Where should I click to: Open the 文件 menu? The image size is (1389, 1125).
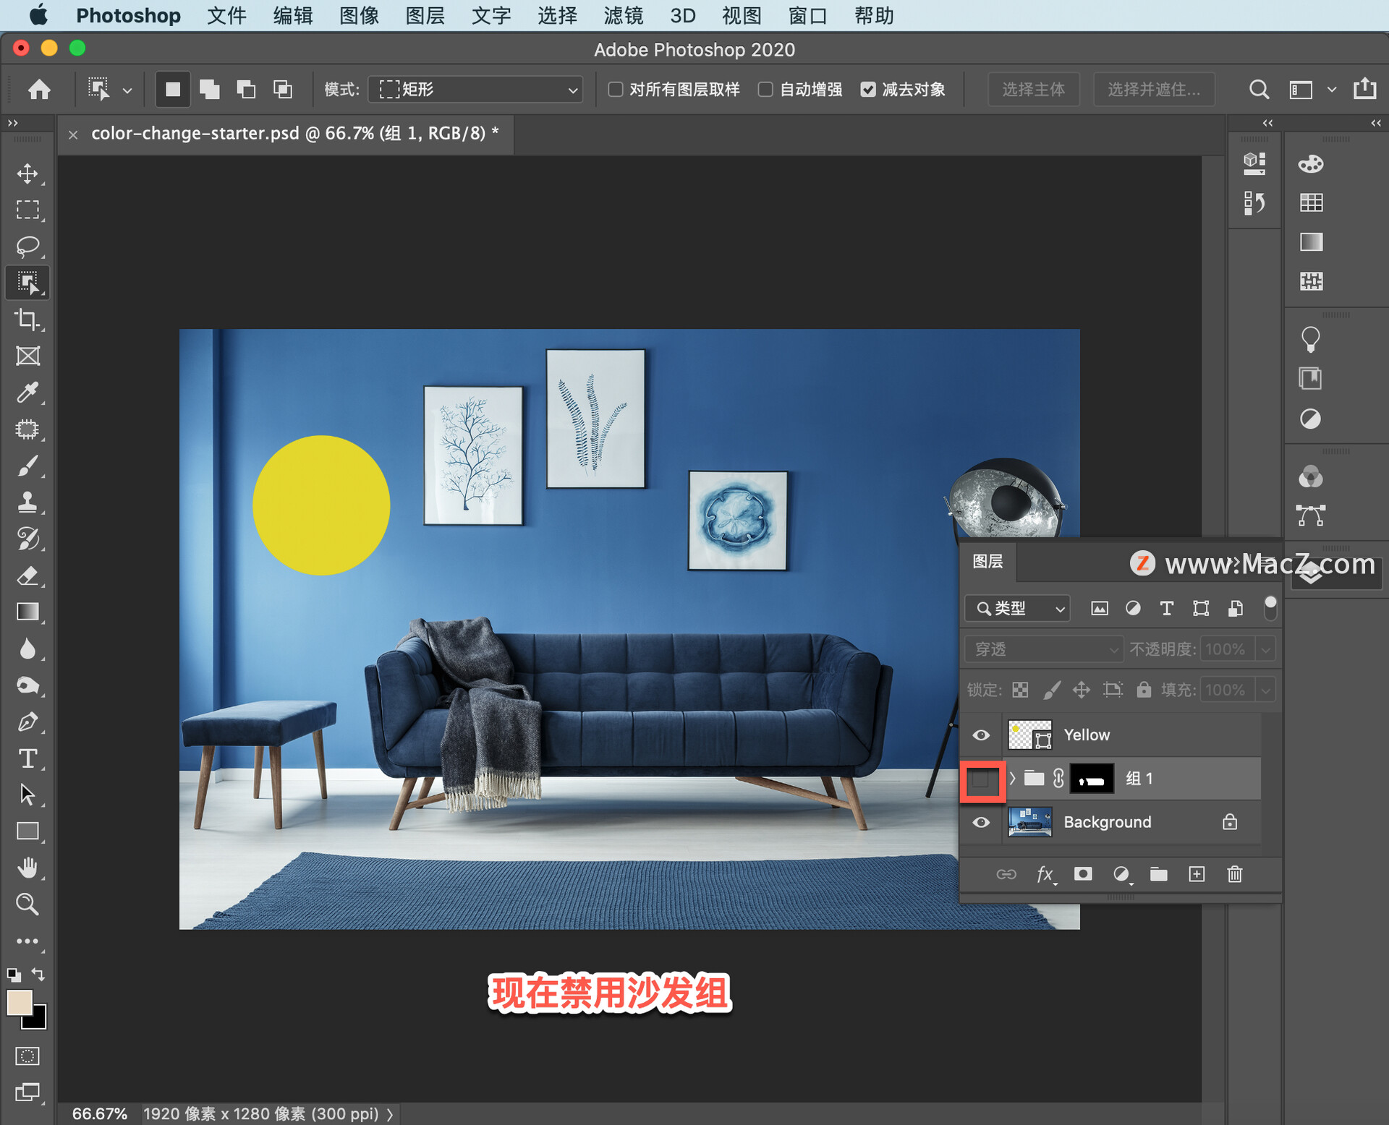226,15
